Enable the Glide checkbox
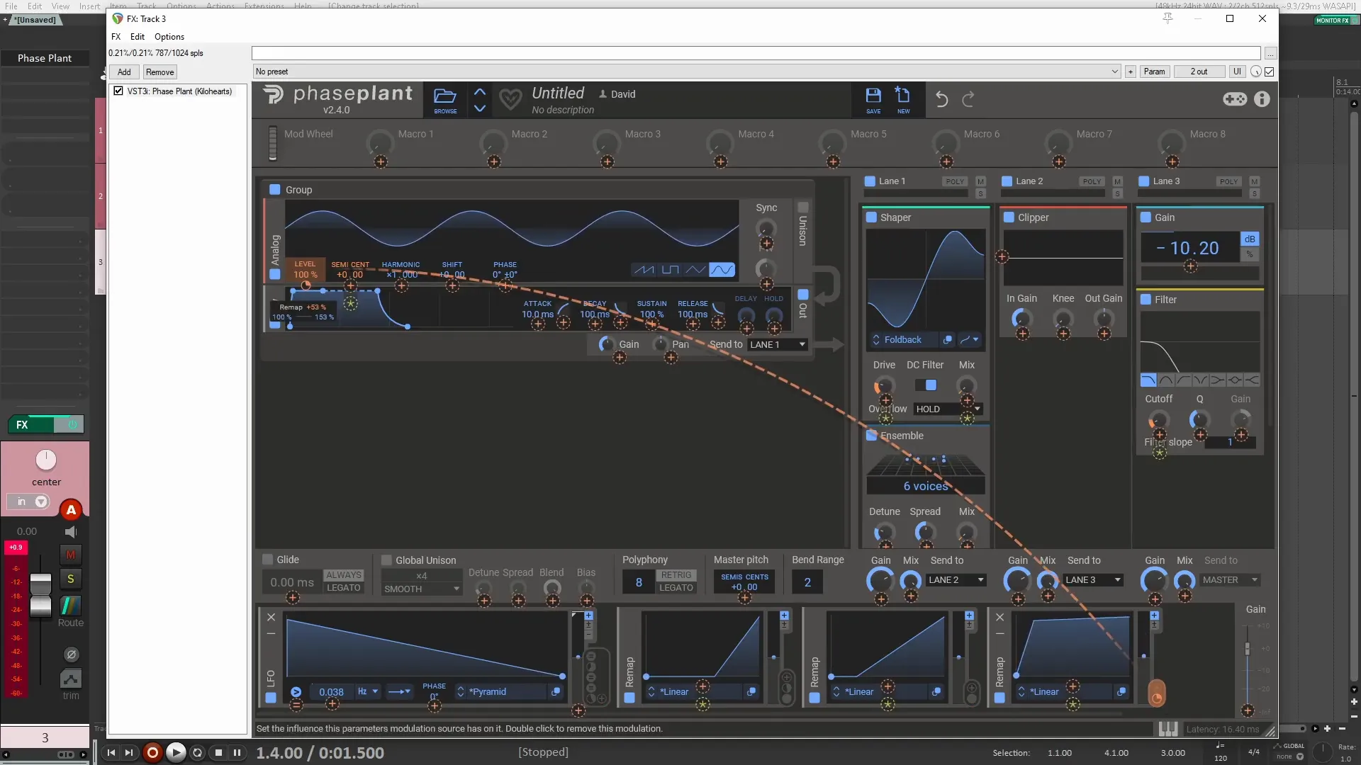This screenshot has width=1361, height=765. [x=268, y=560]
